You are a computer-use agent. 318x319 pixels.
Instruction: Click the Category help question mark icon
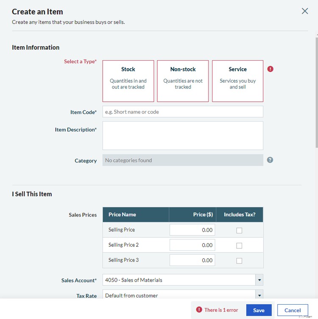[270, 160]
